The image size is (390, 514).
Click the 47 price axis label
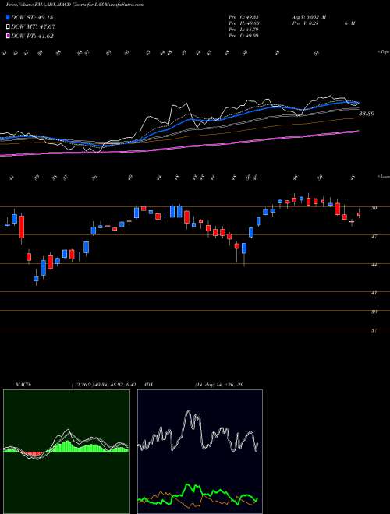[x=374, y=236]
